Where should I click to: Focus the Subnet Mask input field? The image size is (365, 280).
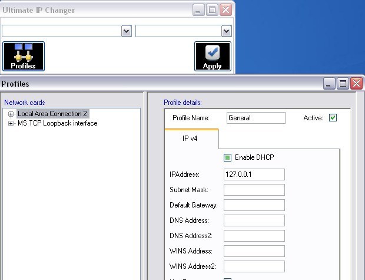point(254,190)
